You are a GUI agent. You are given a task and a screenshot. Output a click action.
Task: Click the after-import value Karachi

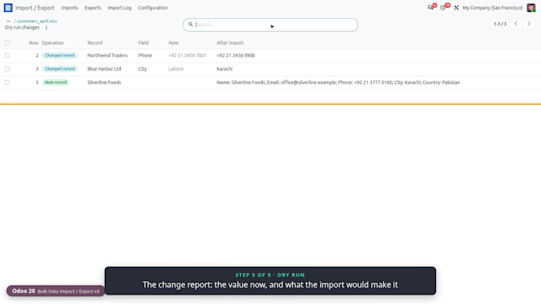[224, 69]
